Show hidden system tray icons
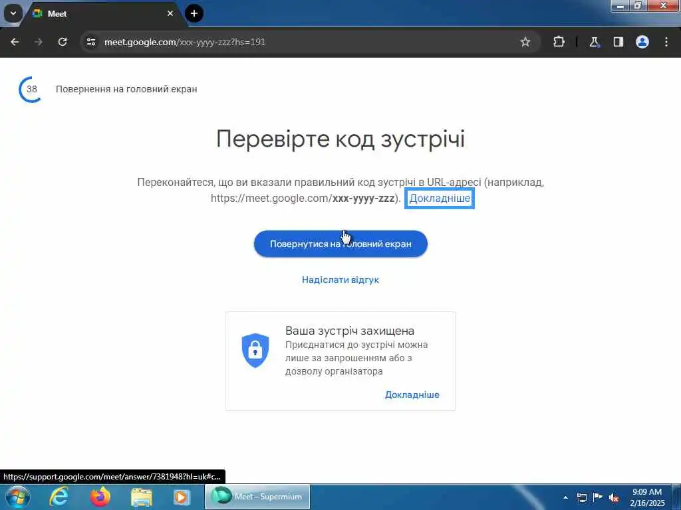681x510 pixels. pos(565,497)
